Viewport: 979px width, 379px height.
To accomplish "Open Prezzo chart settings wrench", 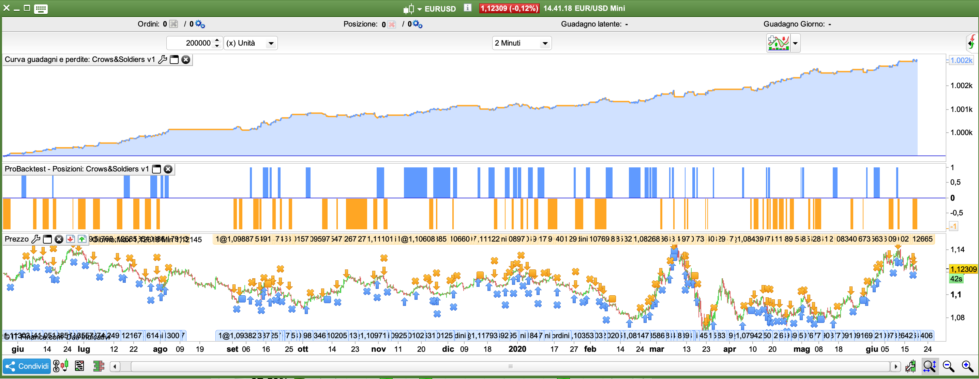I will point(35,239).
